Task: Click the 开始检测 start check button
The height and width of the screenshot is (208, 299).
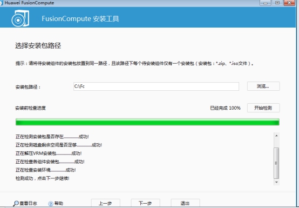Action: (x=263, y=108)
